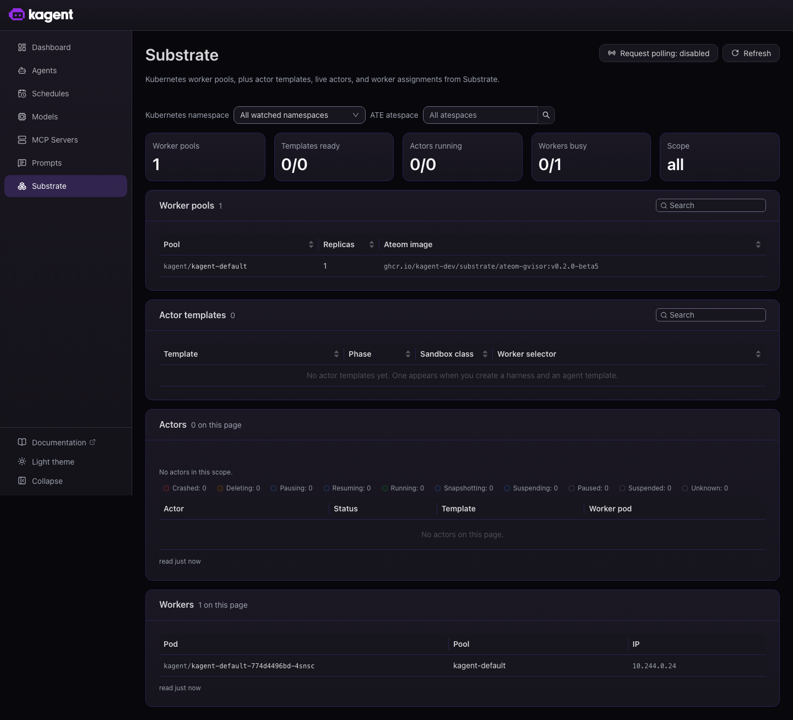This screenshot has width=793, height=720.
Task: Click the Replicas value 1 in the pool row
Action: [325, 266]
